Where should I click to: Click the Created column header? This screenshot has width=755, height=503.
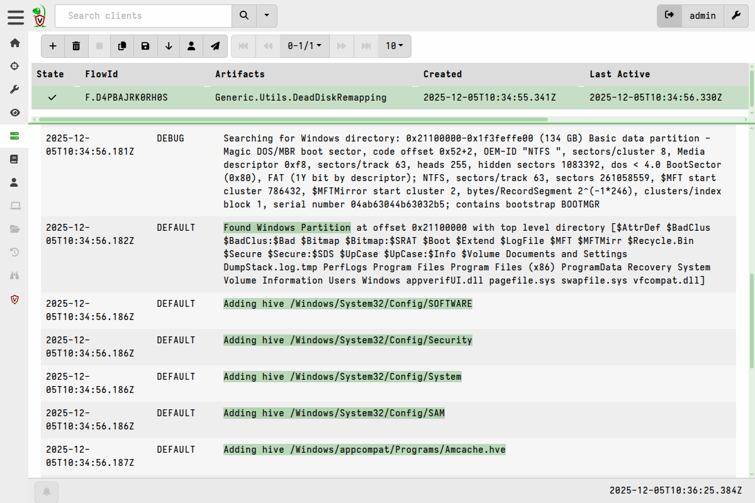pyautogui.click(x=442, y=74)
